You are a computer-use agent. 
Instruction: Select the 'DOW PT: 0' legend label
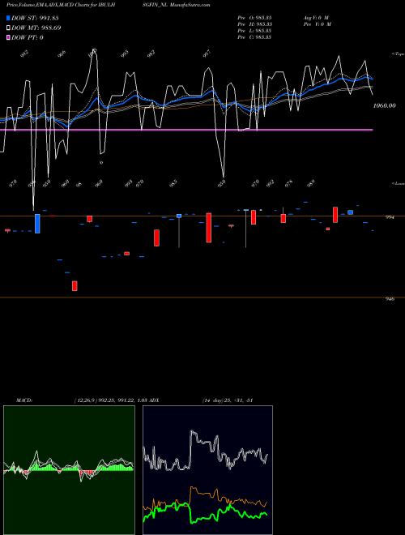[x=28, y=37]
